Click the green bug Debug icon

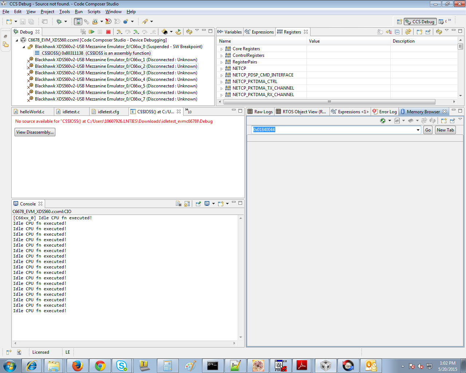[x=59, y=21]
